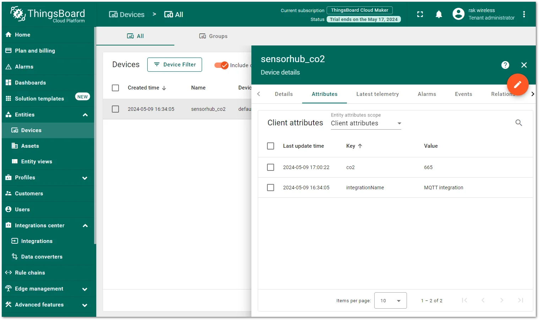
Task: Sort by Created time arrow
Action: point(164,88)
